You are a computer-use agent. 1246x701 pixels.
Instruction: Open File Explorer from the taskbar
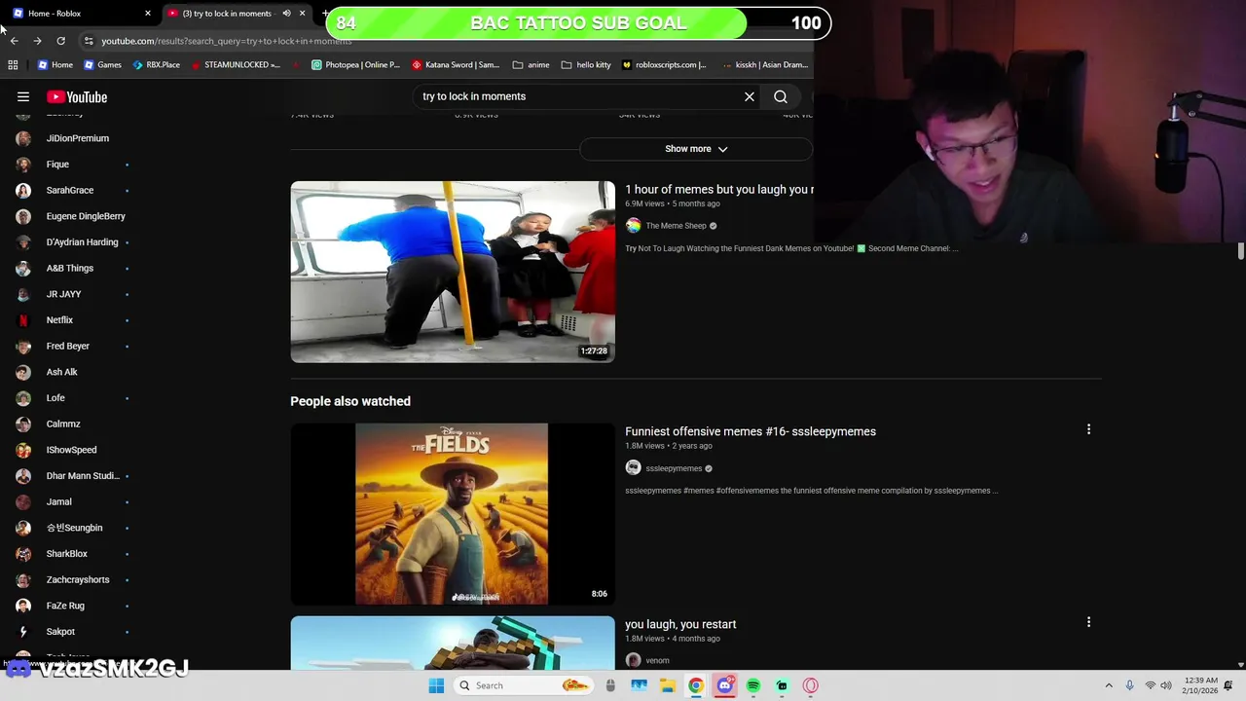pos(668,685)
